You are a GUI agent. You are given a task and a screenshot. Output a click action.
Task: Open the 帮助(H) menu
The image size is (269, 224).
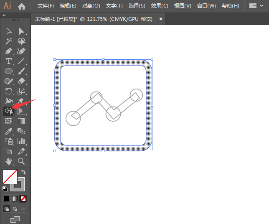coord(231,6)
